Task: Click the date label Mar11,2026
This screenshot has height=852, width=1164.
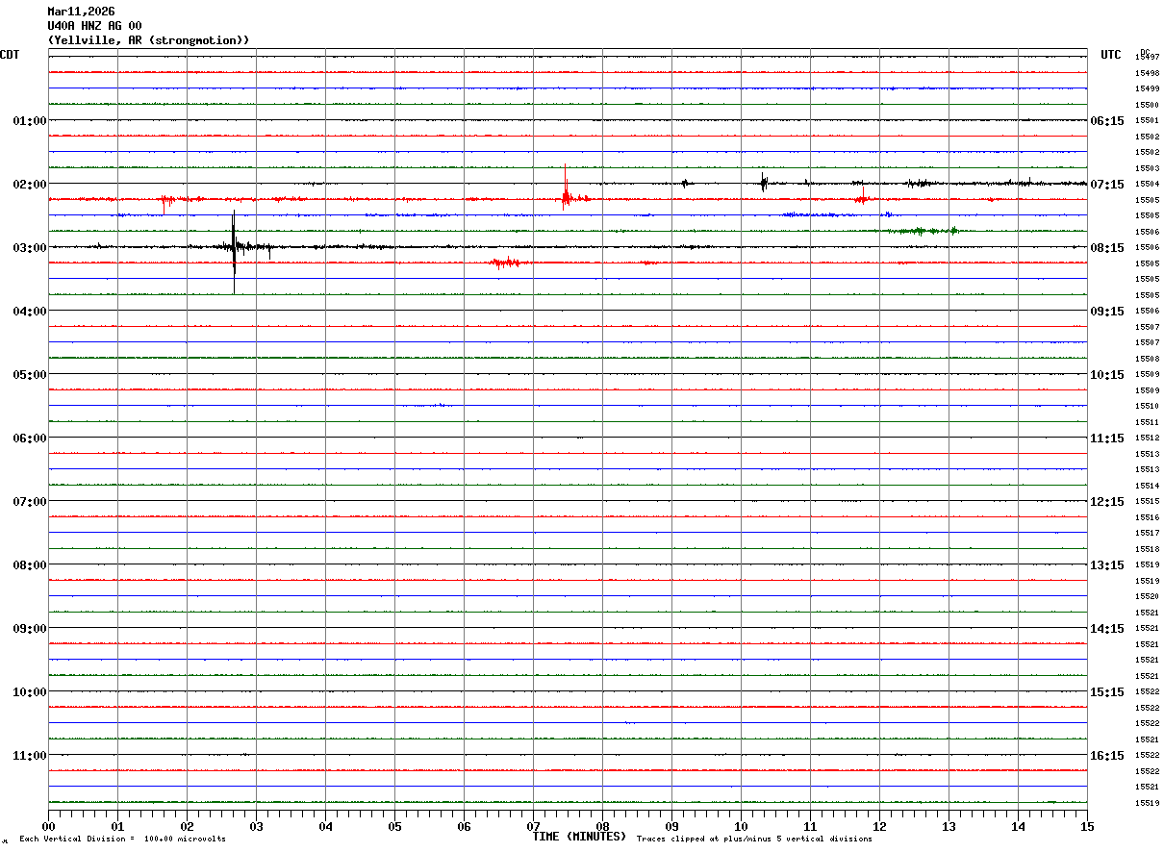Action: [81, 12]
